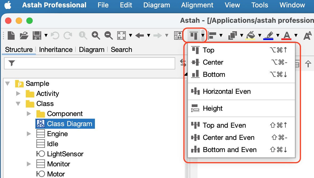Screen dimensions: 314x178
Task: Open the Tools menu
Action: click(x=260, y=5)
